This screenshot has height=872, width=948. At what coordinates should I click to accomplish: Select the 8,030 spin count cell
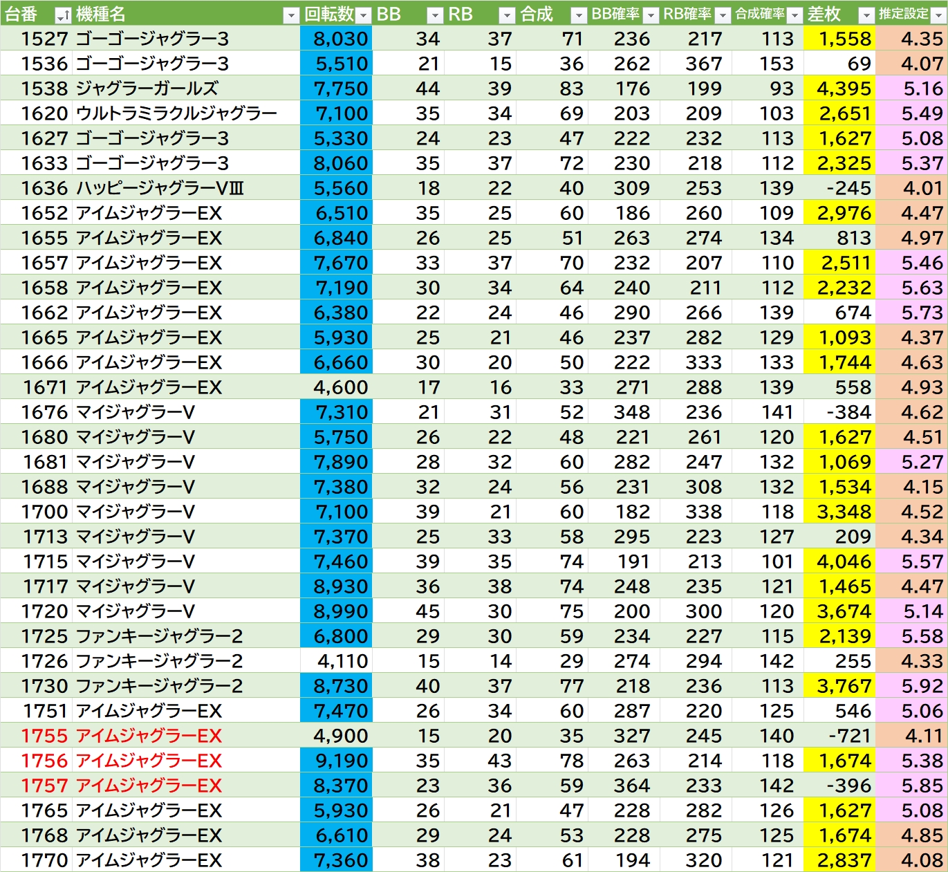click(x=336, y=39)
